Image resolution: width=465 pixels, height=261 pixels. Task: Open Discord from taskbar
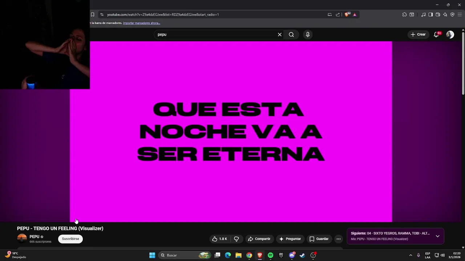[292, 255]
